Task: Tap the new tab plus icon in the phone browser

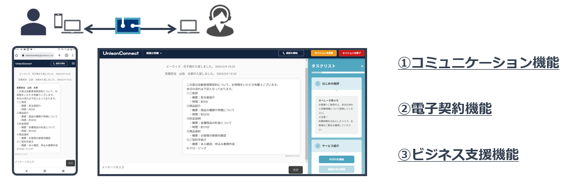Action: point(60,55)
